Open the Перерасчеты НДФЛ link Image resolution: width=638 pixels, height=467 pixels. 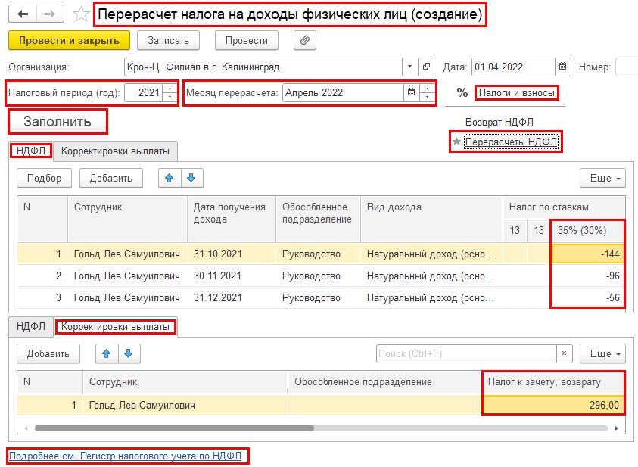(x=512, y=142)
